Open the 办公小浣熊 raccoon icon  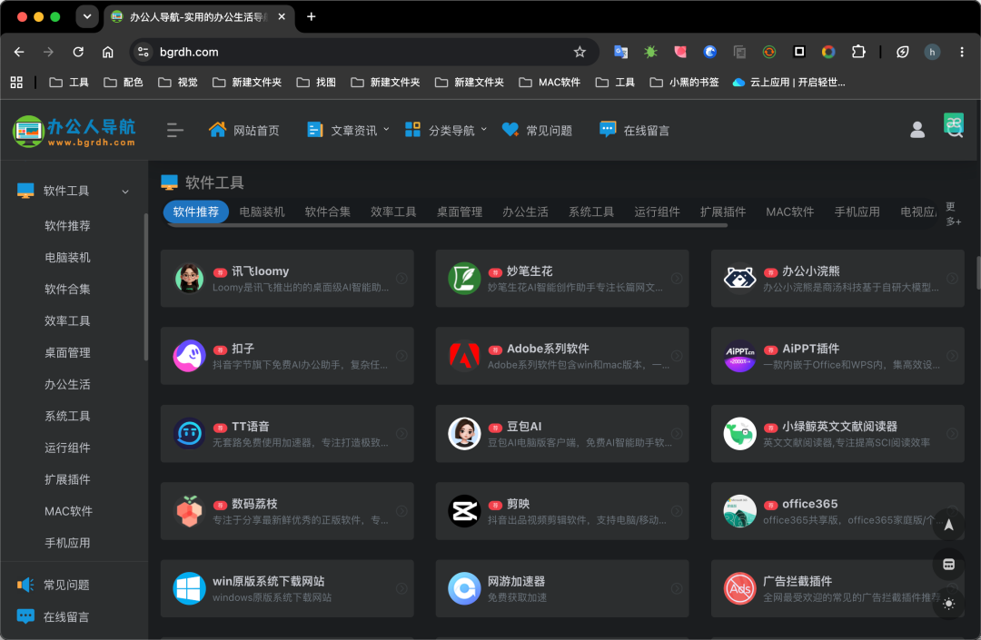[739, 278]
